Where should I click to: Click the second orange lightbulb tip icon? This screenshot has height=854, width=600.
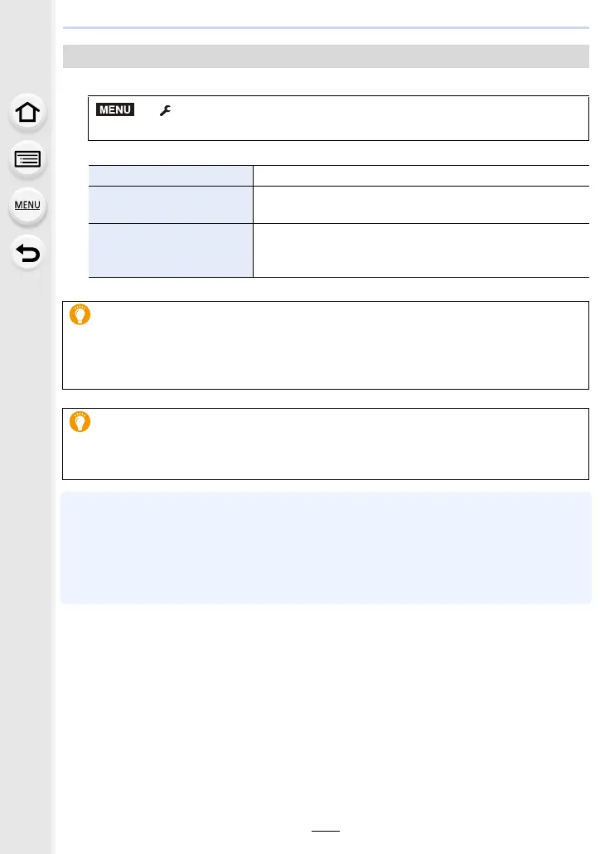(x=80, y=421)
